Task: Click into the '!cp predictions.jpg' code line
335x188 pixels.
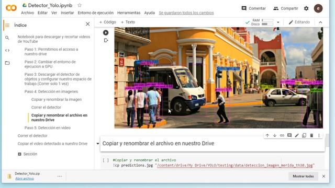Action: click(214, 165)
